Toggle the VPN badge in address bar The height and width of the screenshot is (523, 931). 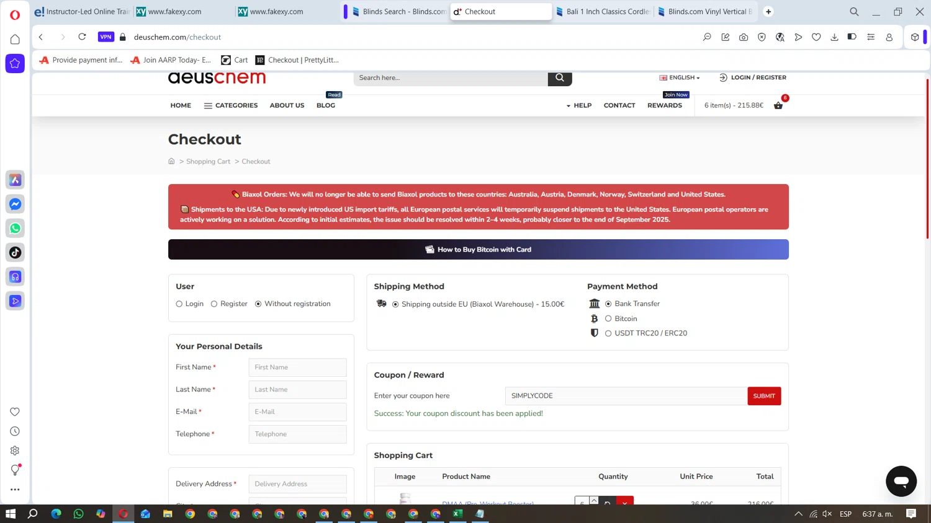pos(106,37)
